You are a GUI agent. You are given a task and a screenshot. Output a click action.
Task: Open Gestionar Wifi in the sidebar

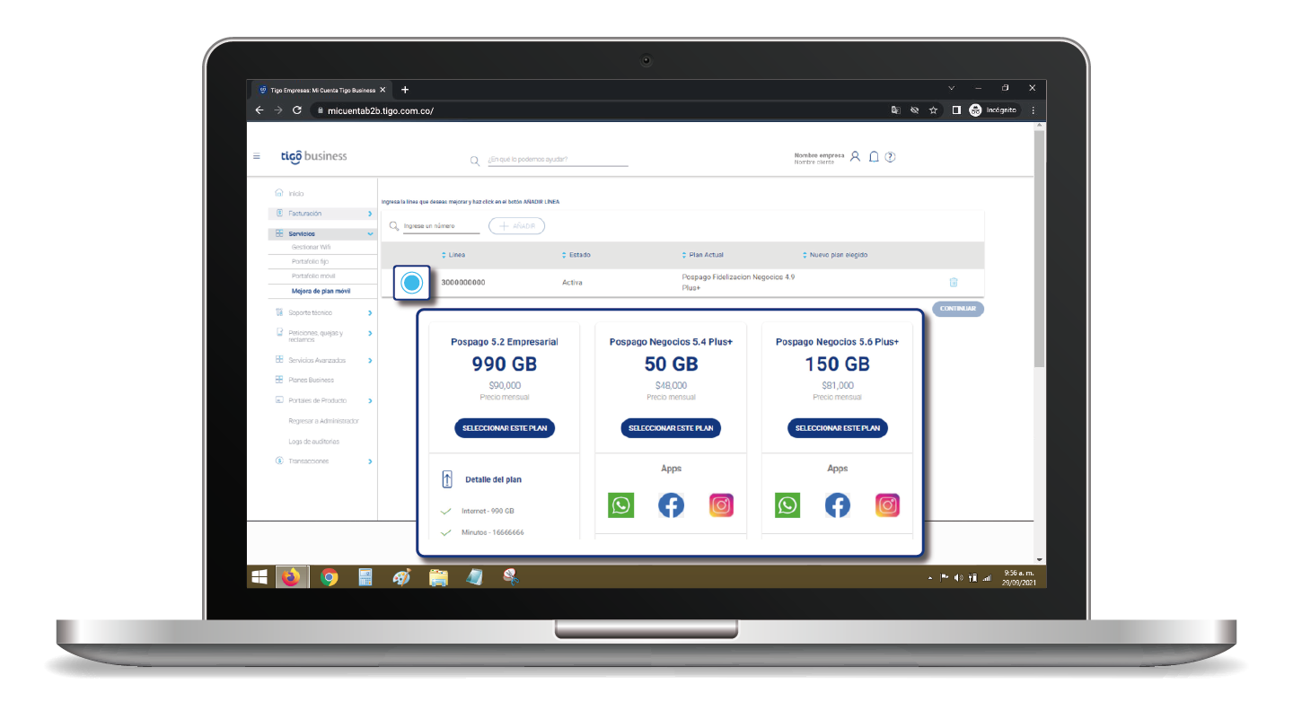(x=312, y=247)
